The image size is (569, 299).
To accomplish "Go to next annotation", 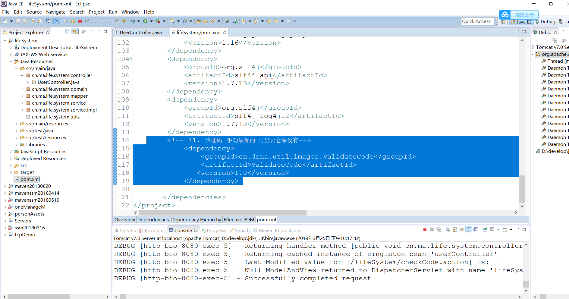I will (x=244, y=21).
